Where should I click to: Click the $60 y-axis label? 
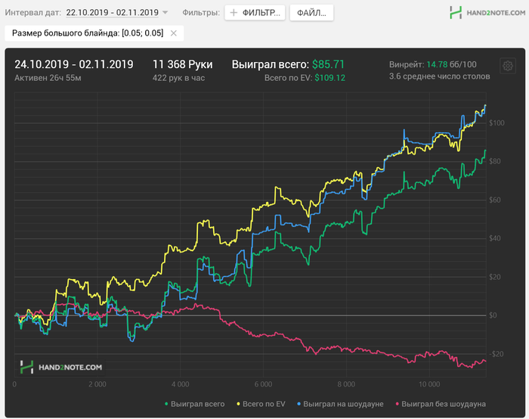495,200
